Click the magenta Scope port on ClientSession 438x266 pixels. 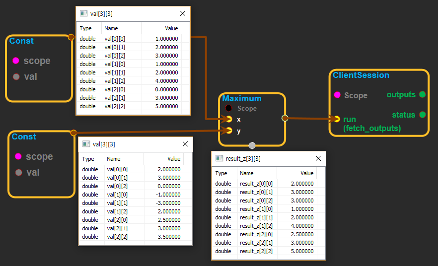pyautogui.click(x=337, y=95)
